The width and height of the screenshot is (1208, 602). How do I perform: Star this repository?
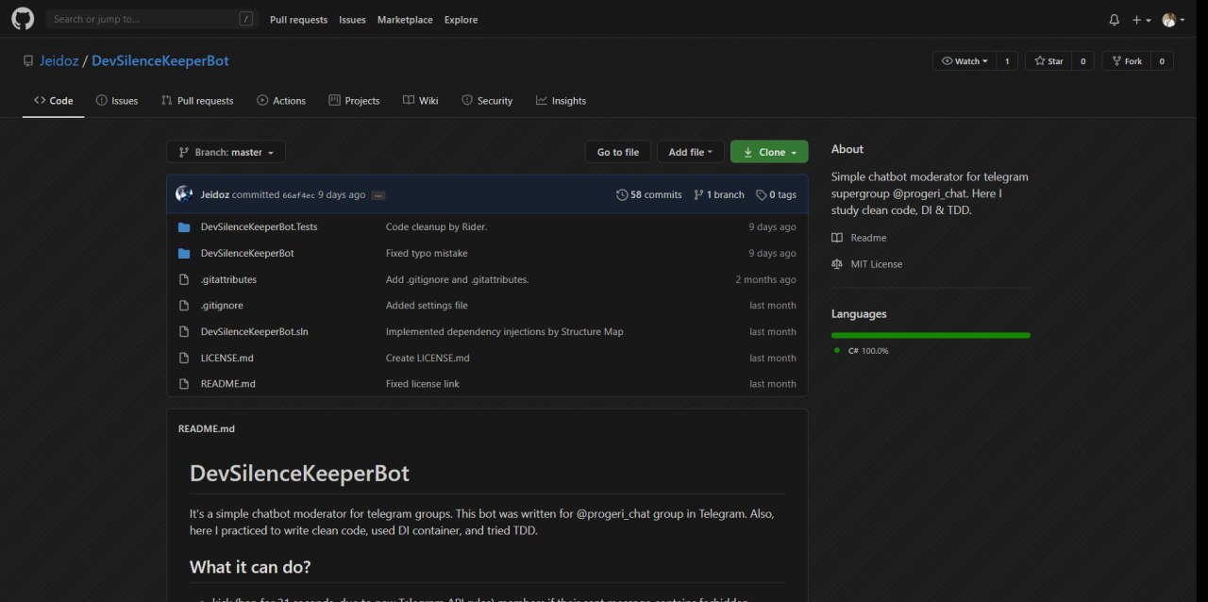pyautogui.click(x=1049, y=61)
